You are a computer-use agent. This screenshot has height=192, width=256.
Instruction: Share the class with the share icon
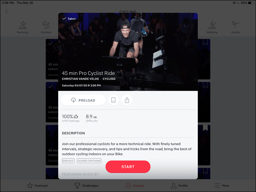click(127, 100)
